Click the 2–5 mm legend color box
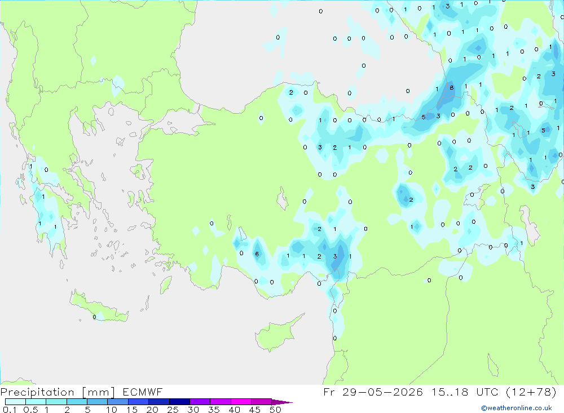 pyautogui.click(x=77, y=402)
